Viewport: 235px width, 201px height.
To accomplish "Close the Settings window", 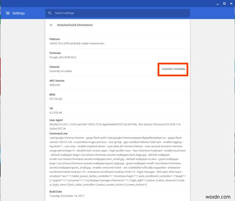I will click(231, 4).
